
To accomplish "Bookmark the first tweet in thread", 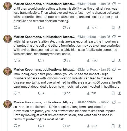I will 113,28.
